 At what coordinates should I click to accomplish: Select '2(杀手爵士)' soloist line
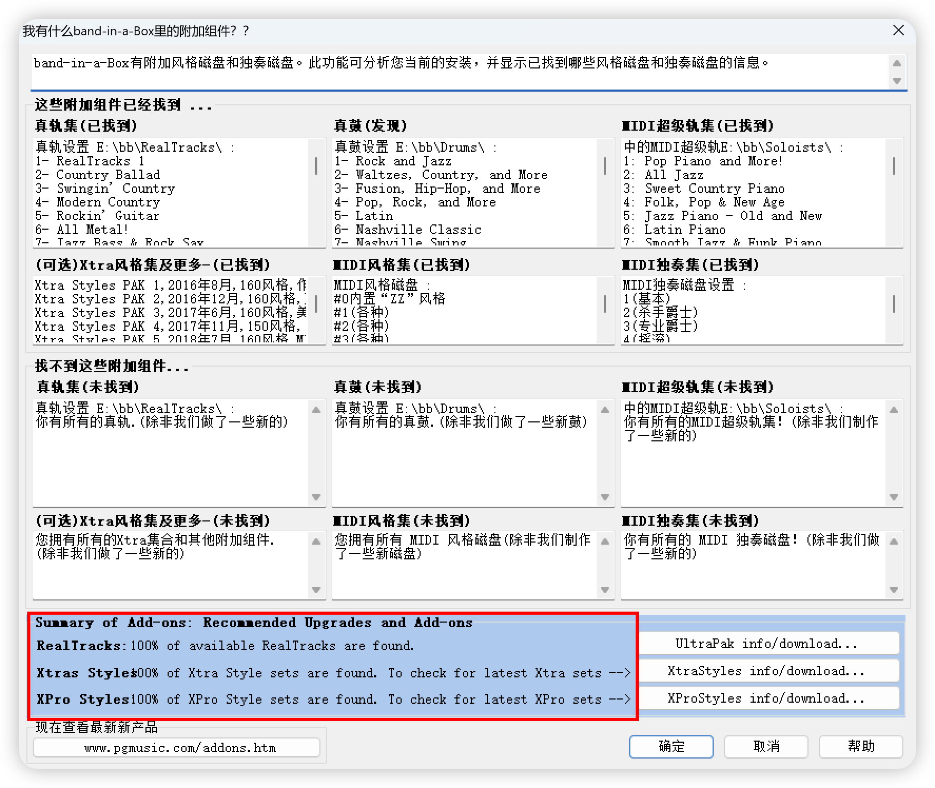pyautogui.click(x=660, y=313)
